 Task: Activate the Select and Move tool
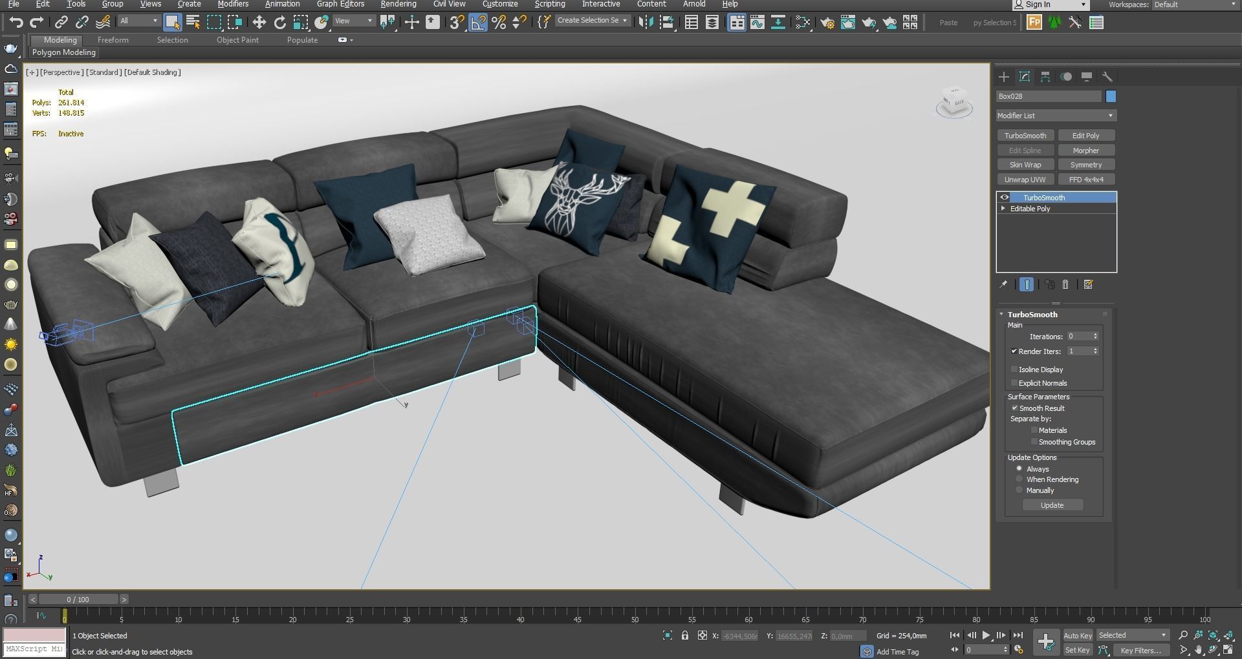click(x=259, y=23)
